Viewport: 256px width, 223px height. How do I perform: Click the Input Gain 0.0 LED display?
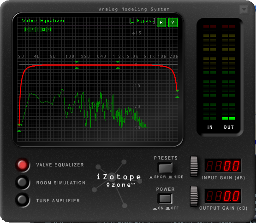[223, 166]
